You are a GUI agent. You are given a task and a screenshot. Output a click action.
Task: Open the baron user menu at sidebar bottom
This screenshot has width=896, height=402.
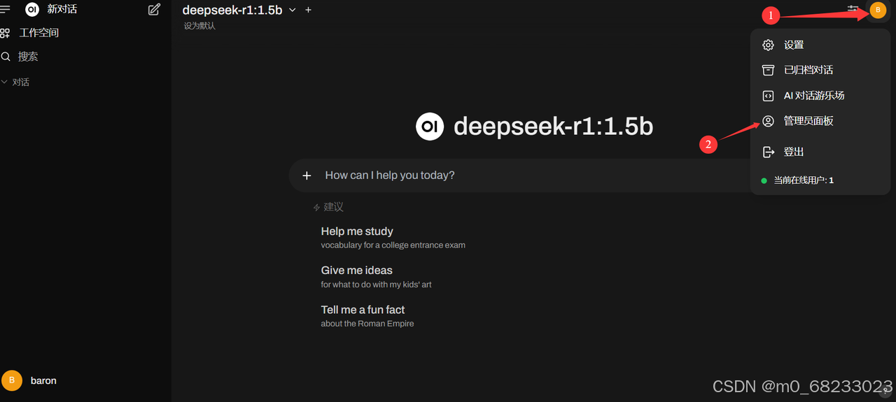click(85, 380)
